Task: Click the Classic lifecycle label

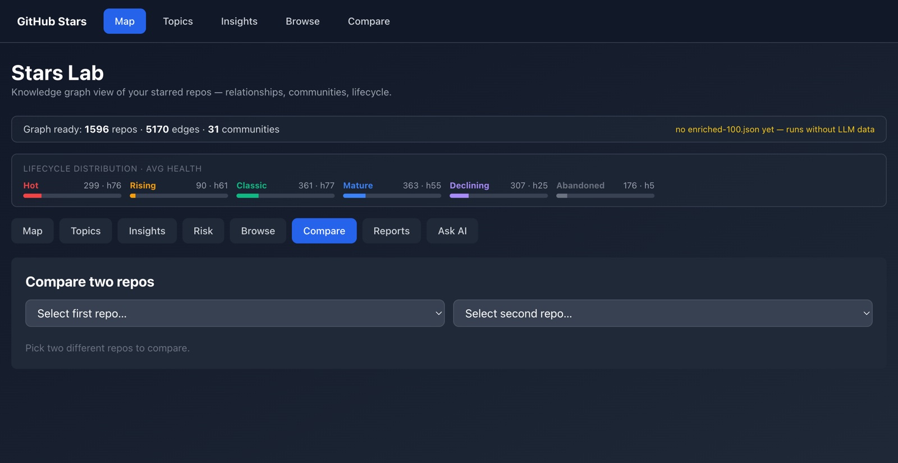Action: click(251, 185)
